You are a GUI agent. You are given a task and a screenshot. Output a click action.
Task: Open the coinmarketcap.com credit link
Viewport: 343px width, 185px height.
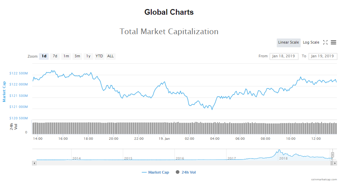point(324,180)
